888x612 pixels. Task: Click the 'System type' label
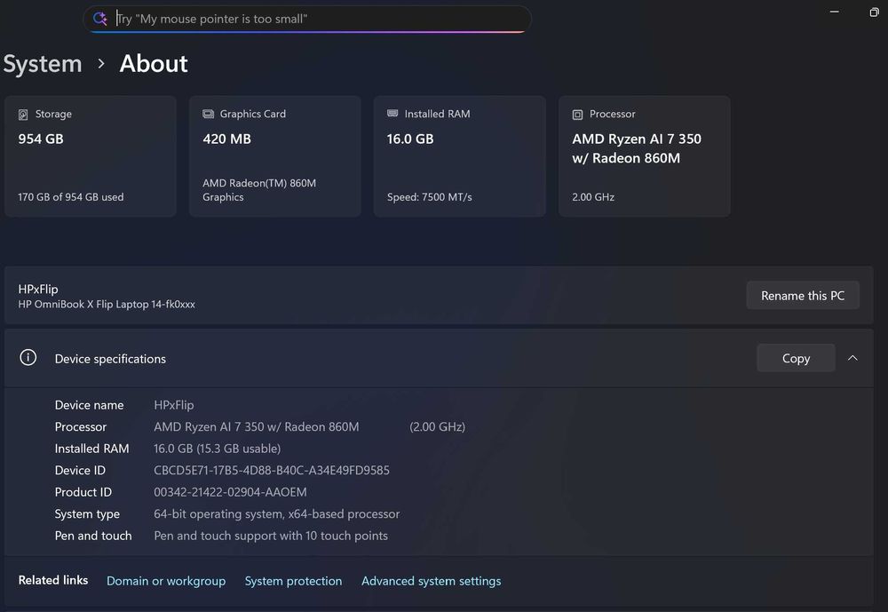[87, 514]
